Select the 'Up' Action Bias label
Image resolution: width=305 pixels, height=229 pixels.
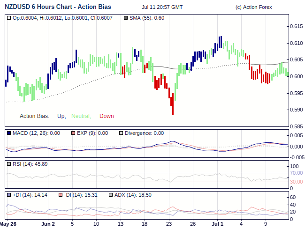[61, 116]
